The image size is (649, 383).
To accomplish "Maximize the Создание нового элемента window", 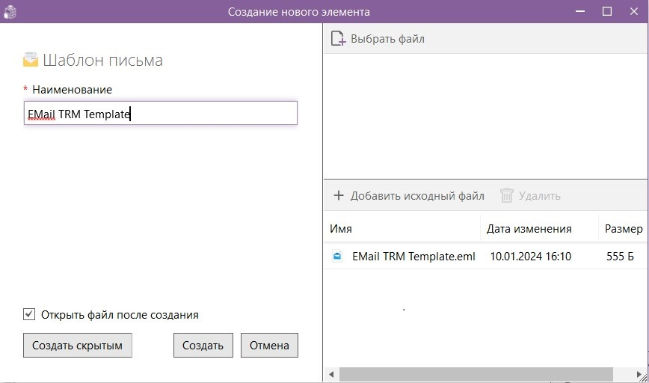I will coord(606,11).
